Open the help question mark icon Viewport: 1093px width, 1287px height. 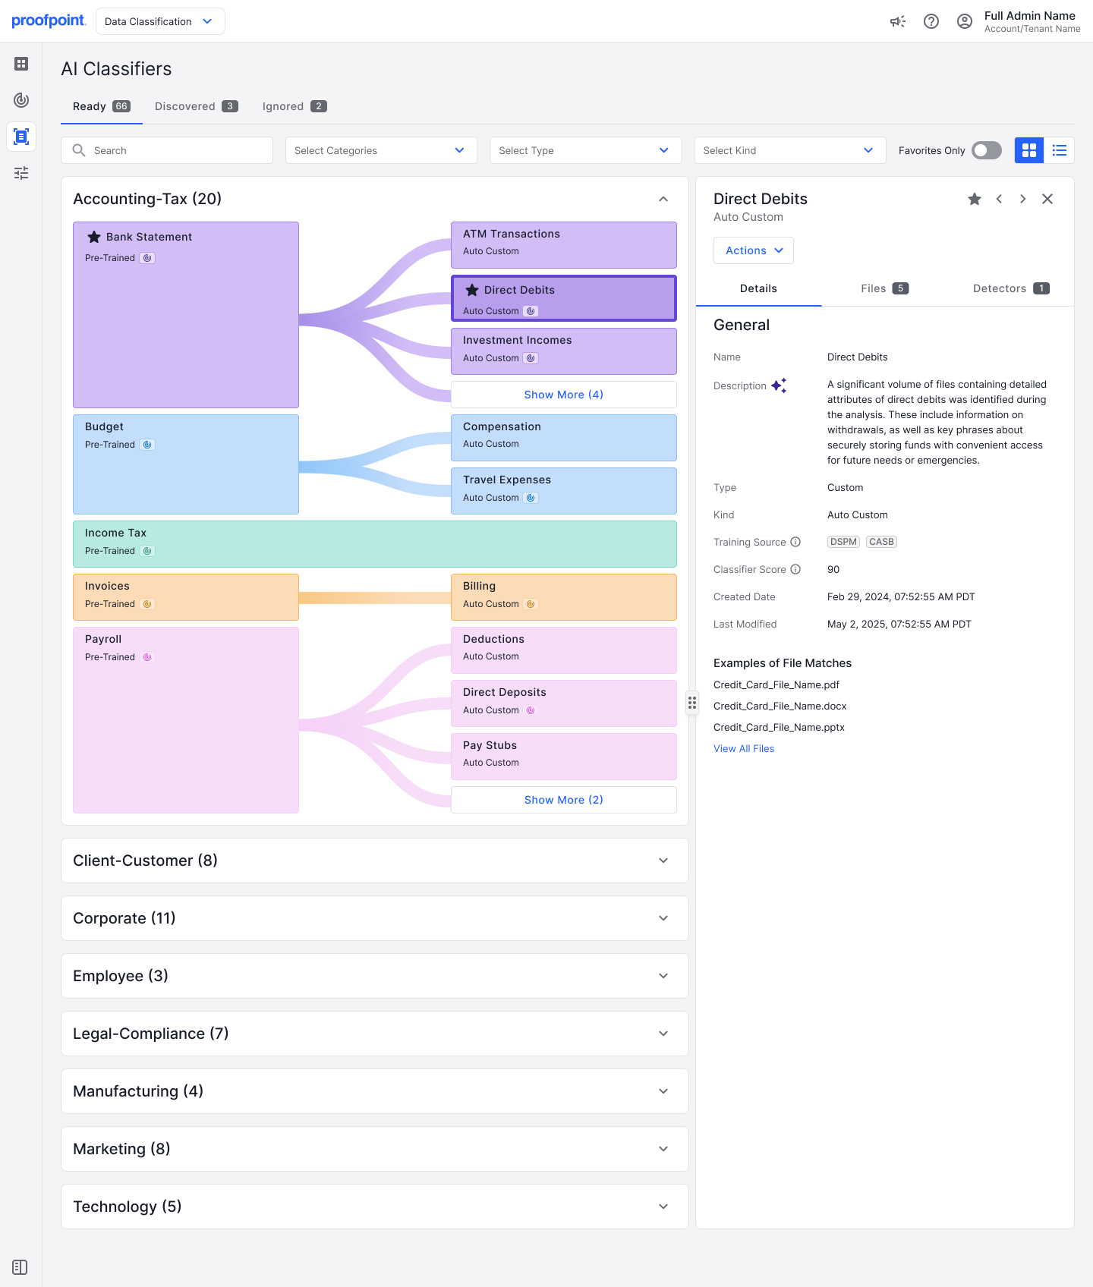[x=931, y=21]
